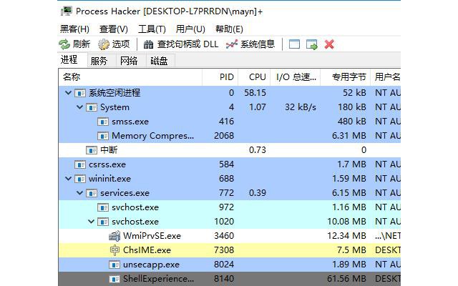This screenshot has height=286, width=458.
Task: Switch to the 网络 tab
Action: tap(129, 61)
